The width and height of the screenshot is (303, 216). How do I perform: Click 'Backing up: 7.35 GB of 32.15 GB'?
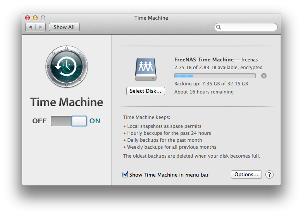point(211,83)
